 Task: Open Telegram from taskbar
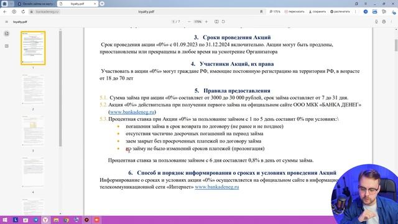coord(35,220)
